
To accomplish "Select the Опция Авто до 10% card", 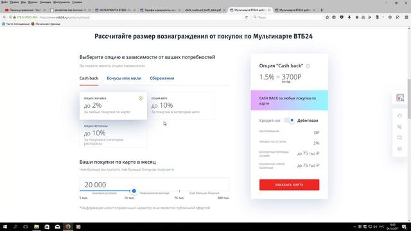I will [180, 106].
